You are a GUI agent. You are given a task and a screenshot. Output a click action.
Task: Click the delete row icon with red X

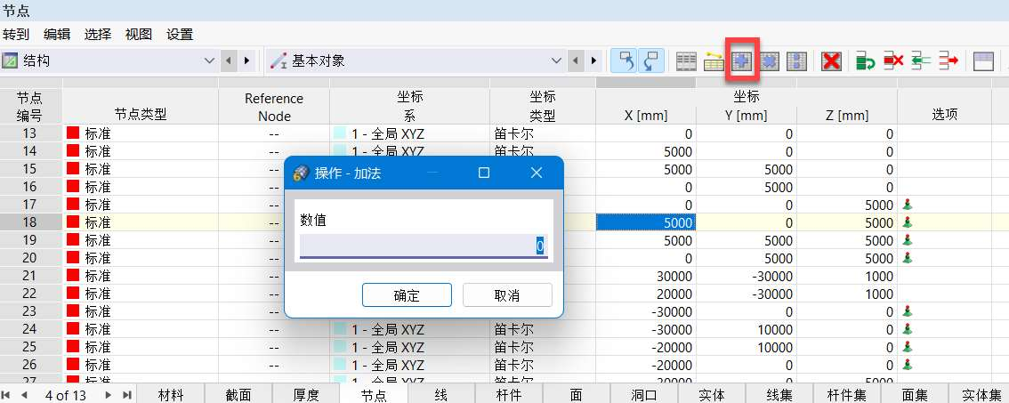coord(893,61)
